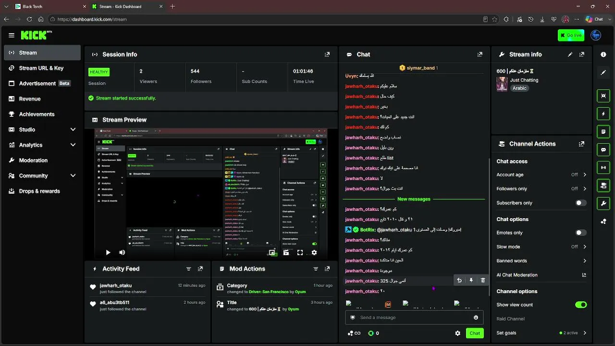
Task: Pop out the Activity Feed panel
Action: (x=200, y=269)
